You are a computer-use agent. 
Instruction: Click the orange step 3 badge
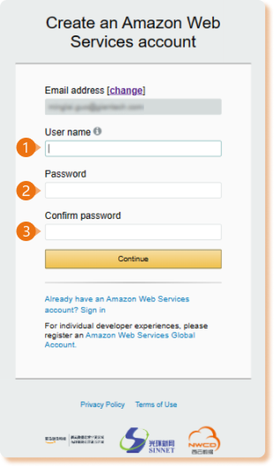25,231
